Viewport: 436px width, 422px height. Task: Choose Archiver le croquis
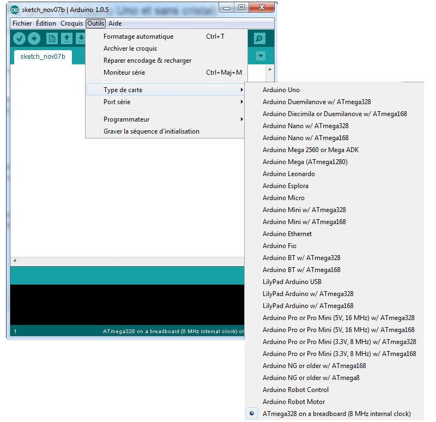click(165, 49)
